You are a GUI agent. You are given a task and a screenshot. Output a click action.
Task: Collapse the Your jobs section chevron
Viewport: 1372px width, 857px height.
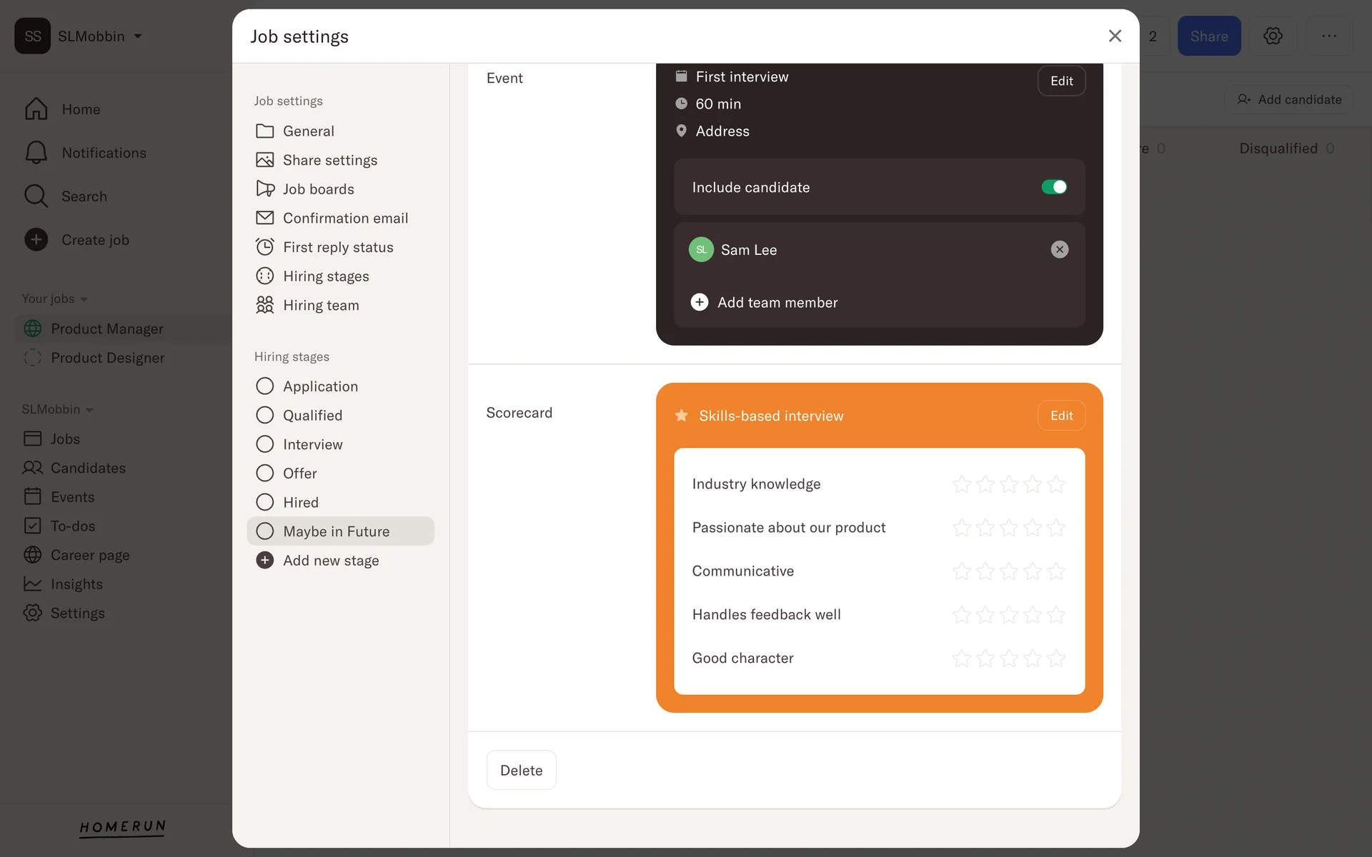pos(84,299)
